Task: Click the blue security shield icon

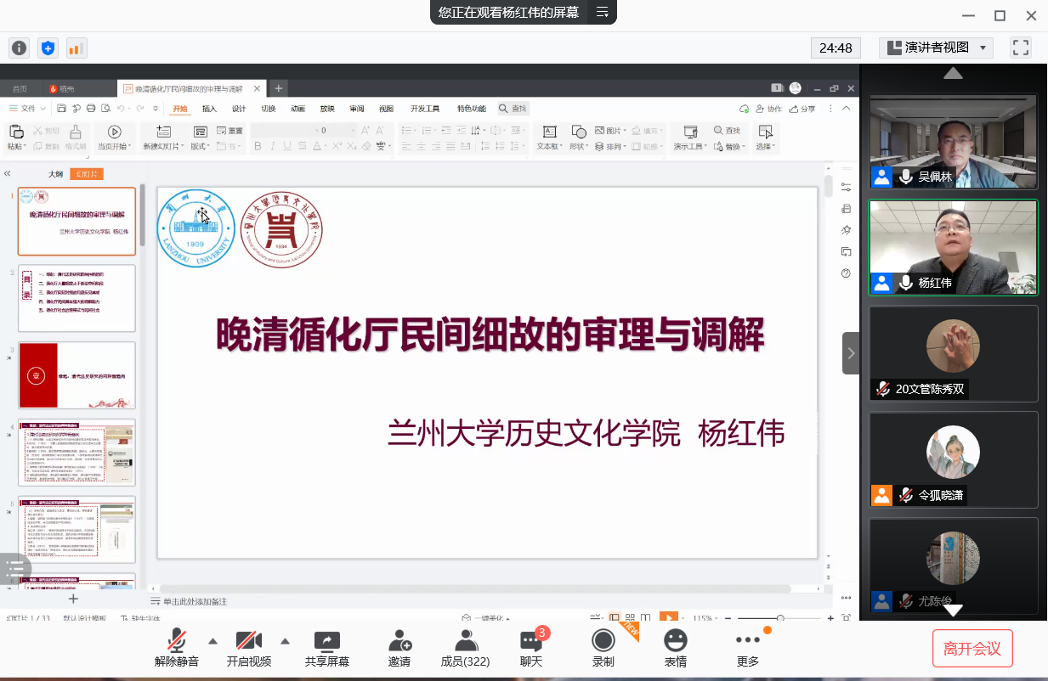Action: [48, 48]
